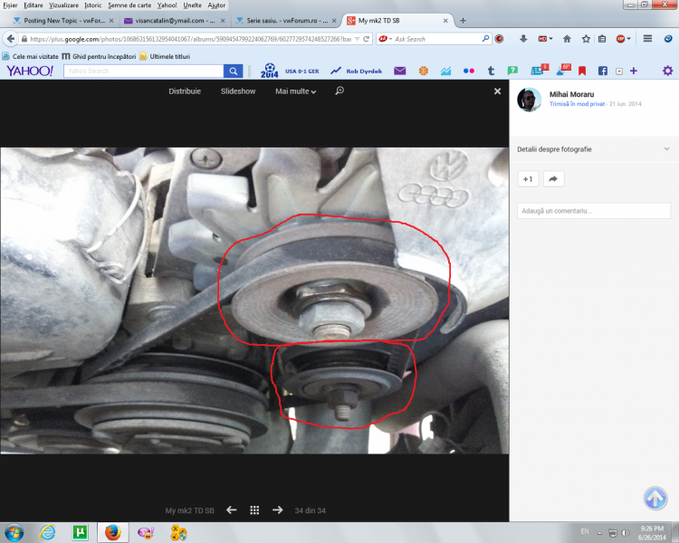The height and width of the screenshot is (543, 679).
Task: Click the zoom magnifier icon above photo
Action: point(339,90)
